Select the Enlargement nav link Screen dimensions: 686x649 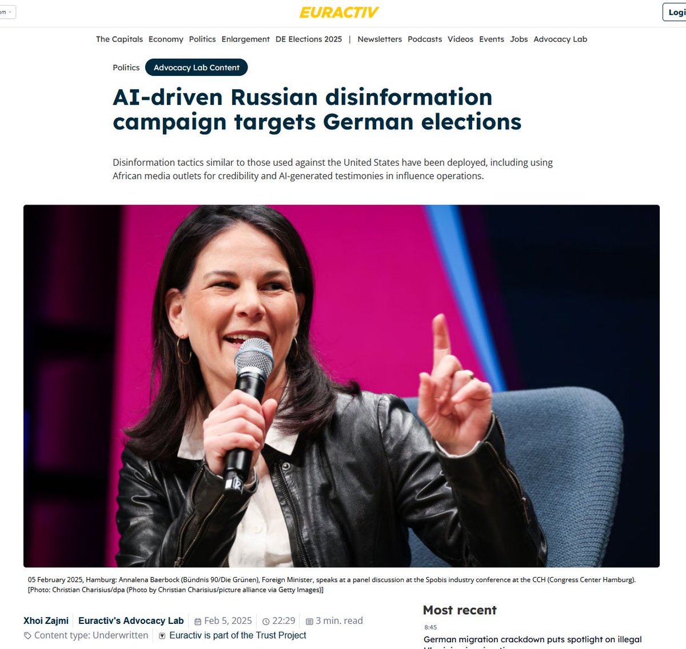click(246, 39)
